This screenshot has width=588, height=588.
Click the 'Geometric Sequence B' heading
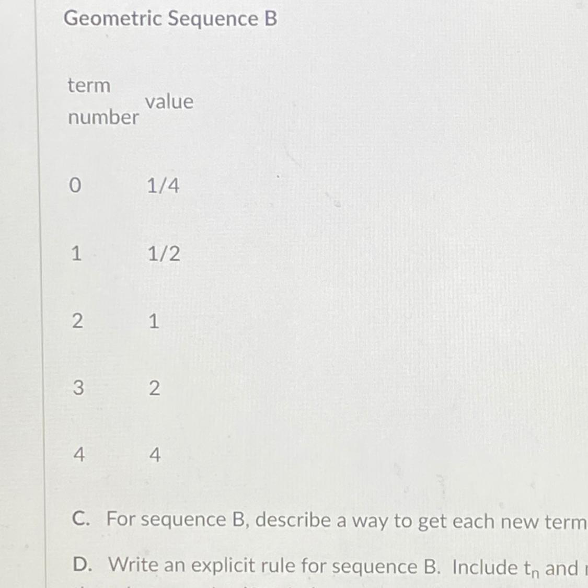pos(170,18)
